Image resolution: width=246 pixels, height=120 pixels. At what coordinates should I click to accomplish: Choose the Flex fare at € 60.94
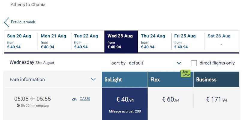171,100
